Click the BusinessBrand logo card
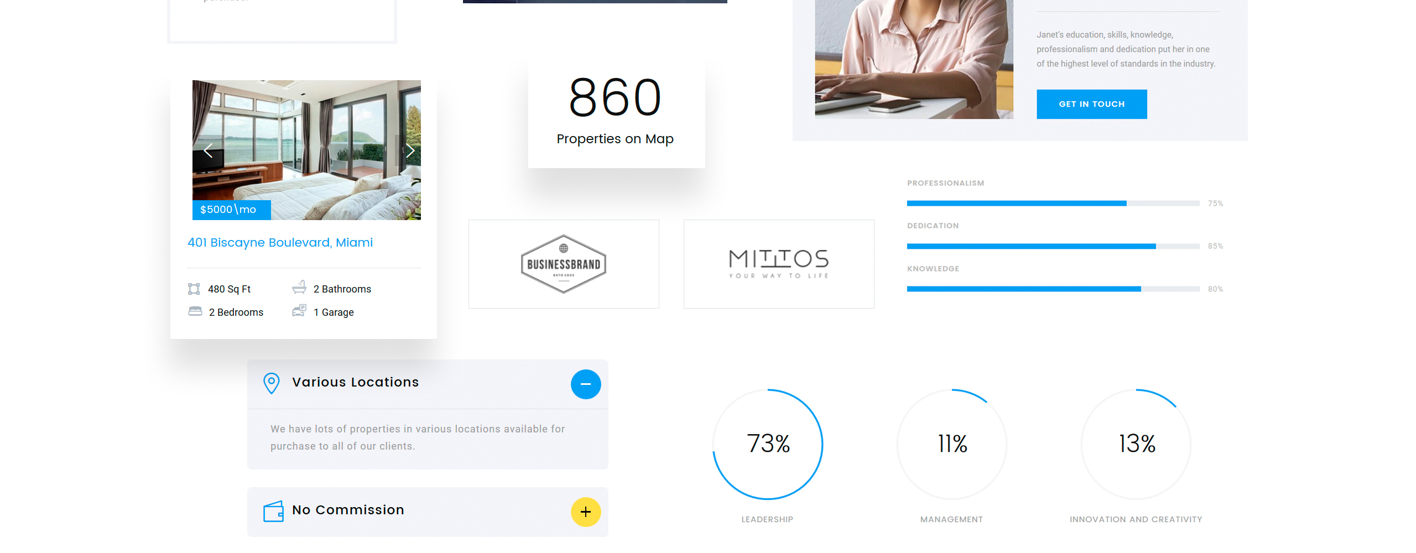The image size is (1416, 553). (x=564, y=264)
